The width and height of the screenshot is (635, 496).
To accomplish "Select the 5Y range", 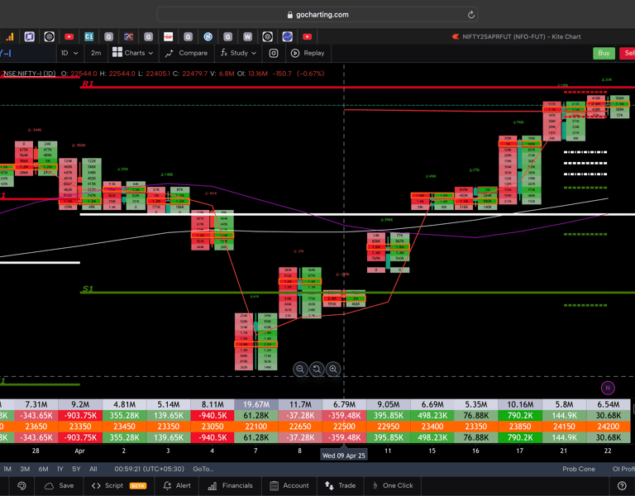I will (x=76, y=469).
